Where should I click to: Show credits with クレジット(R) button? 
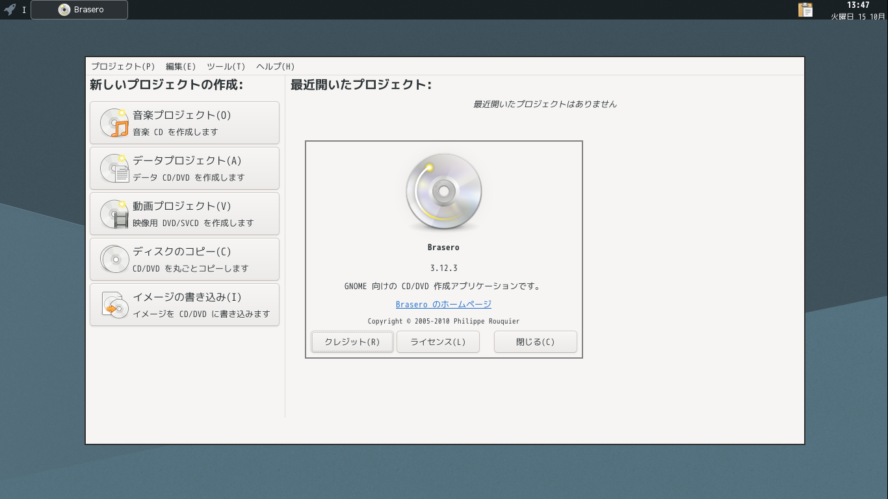pyautogui.click(x=352, y=342)
